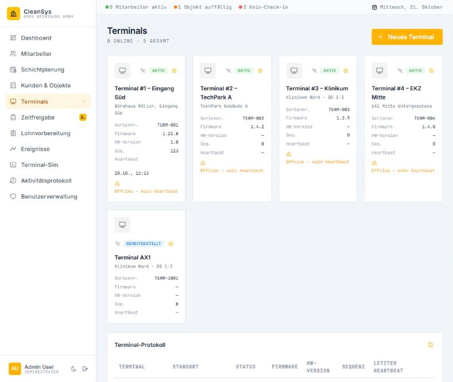This screenshot has width=453, height=382.
Task: Click AKTIV badge on Terminal #4
Action: tap(416, 71)
